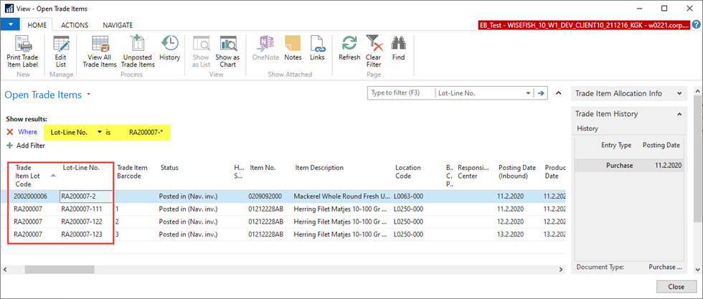703x299 pixels.
Task: Collapse the Trade Item History panel
Action: pos(679,113)
